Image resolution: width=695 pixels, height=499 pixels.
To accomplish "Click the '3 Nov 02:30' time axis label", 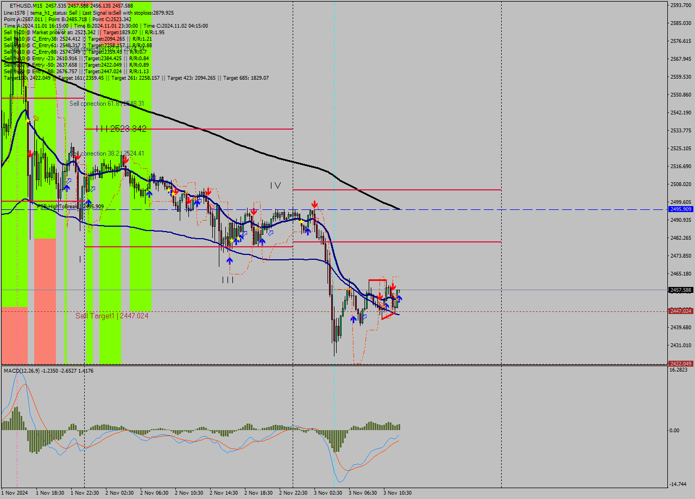I will pos(328,493).
